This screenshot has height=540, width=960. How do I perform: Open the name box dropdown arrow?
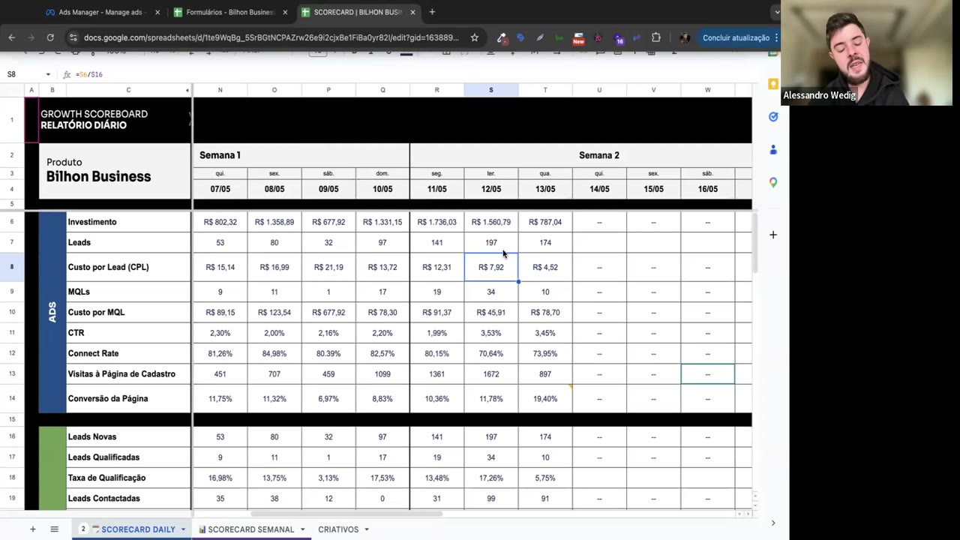pos(48,74)
